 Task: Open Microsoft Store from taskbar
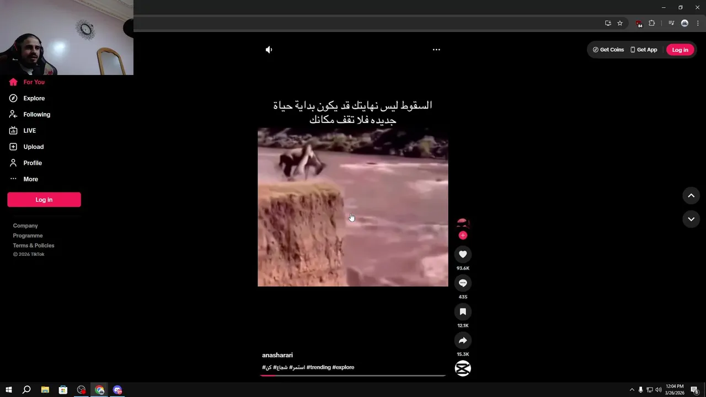[x=63, y=390]
